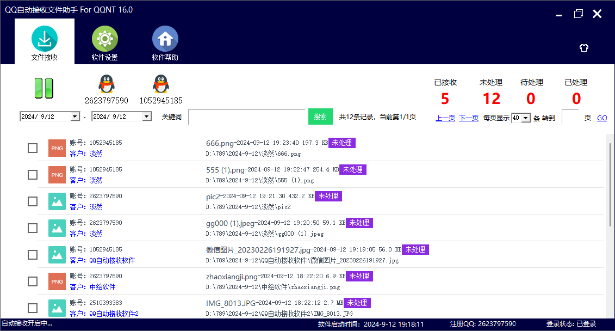615x331 pixels.
Task: Open customer 淡然 on pic2 row
Action: click(96, 207)
